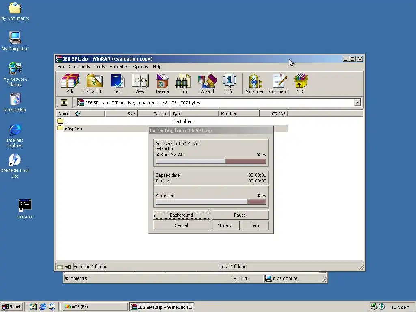Cancel the extraction
Viewport: 416px width, 312px height.
click(182, 225)
